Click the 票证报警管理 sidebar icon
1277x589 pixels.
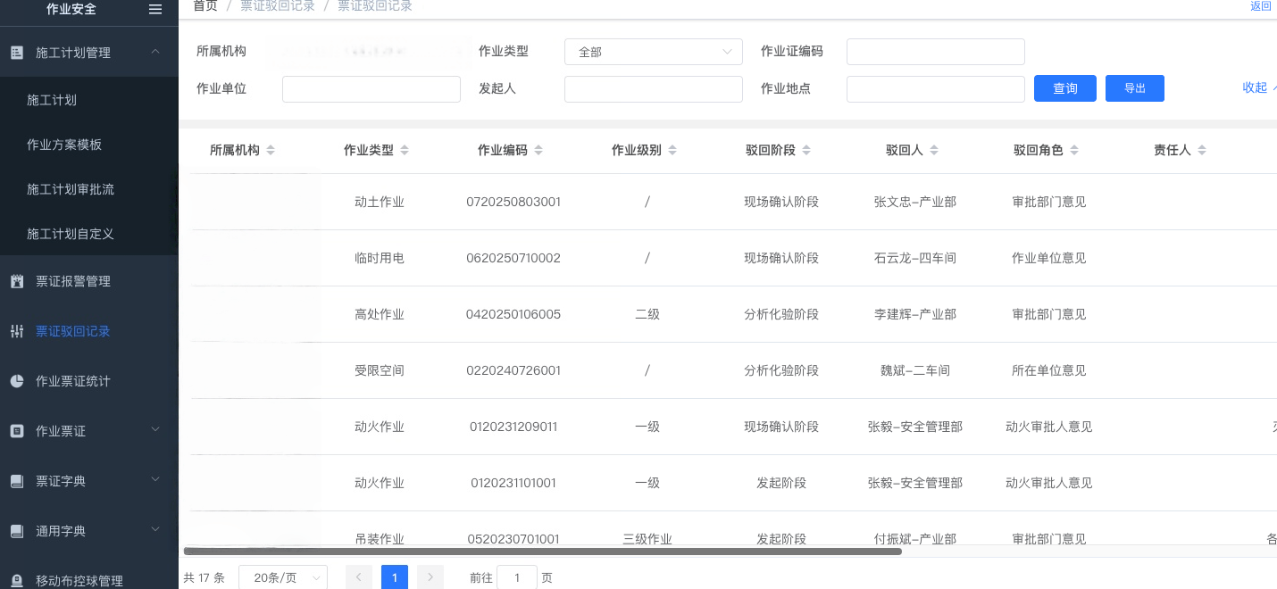17,281
